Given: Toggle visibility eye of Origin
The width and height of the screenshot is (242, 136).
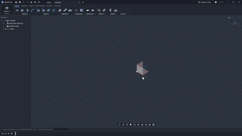Looking at the screenshot, I should (x=5, y=29).
